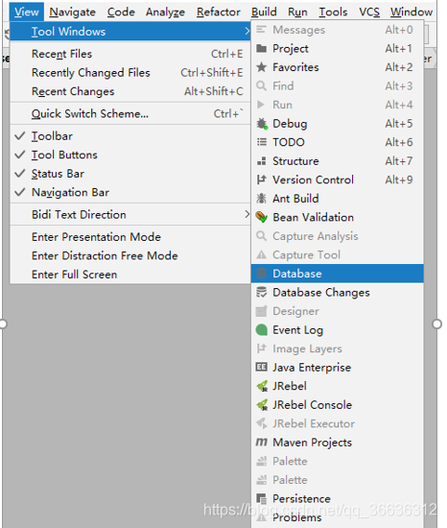447x528 pixels.
Task: Select Recent Files entry
Action: pos(130,54)
